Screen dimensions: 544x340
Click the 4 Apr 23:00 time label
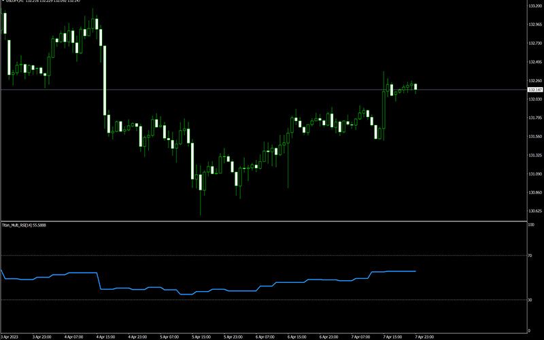pos(138,337)
